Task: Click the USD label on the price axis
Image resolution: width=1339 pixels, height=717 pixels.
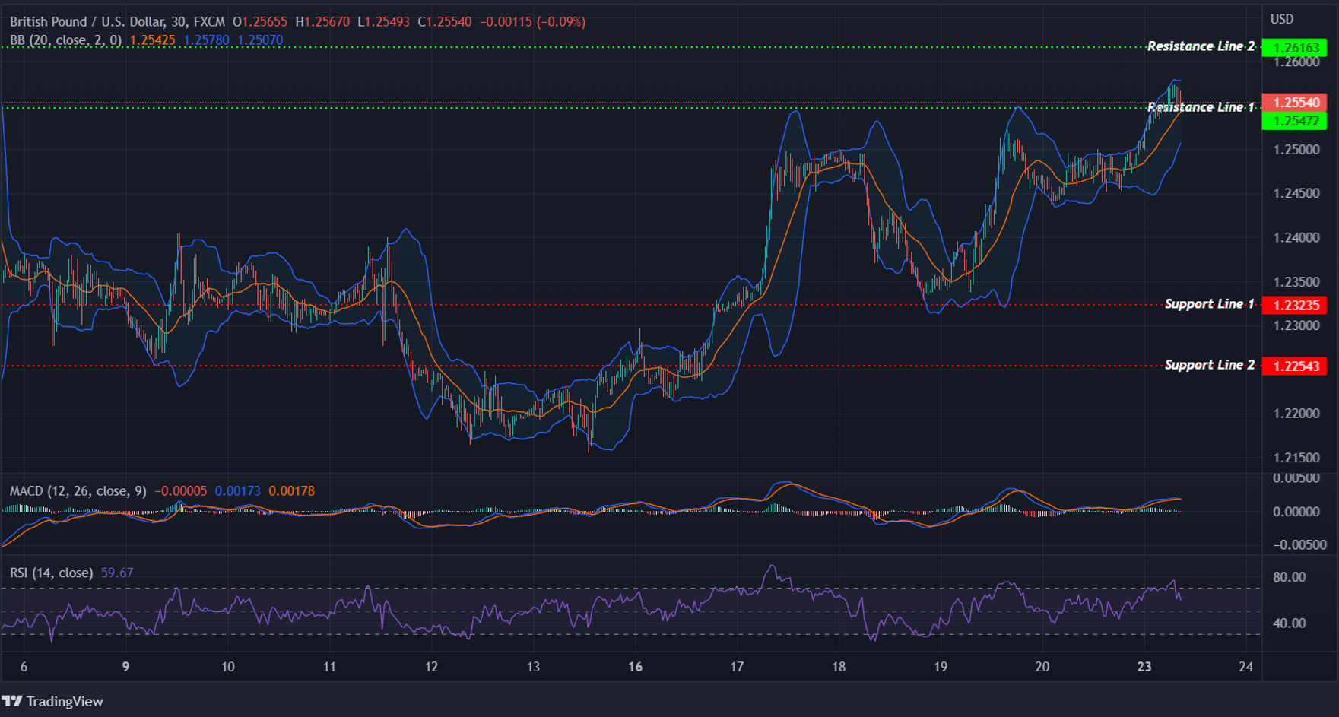Action: click(x=1282, y=19)
